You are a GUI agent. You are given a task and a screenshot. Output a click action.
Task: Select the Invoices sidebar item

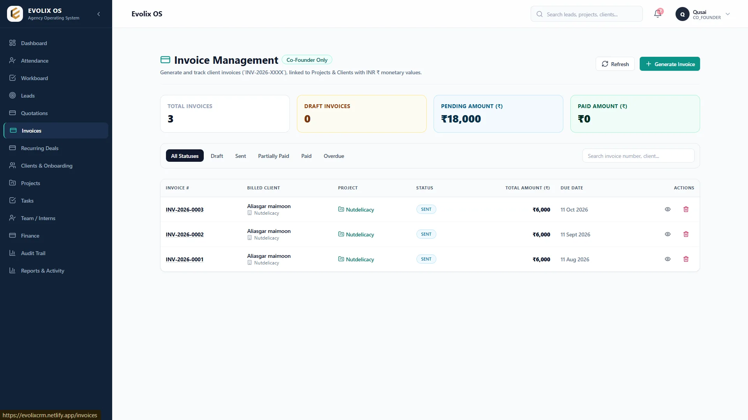(x=56, y=131)
